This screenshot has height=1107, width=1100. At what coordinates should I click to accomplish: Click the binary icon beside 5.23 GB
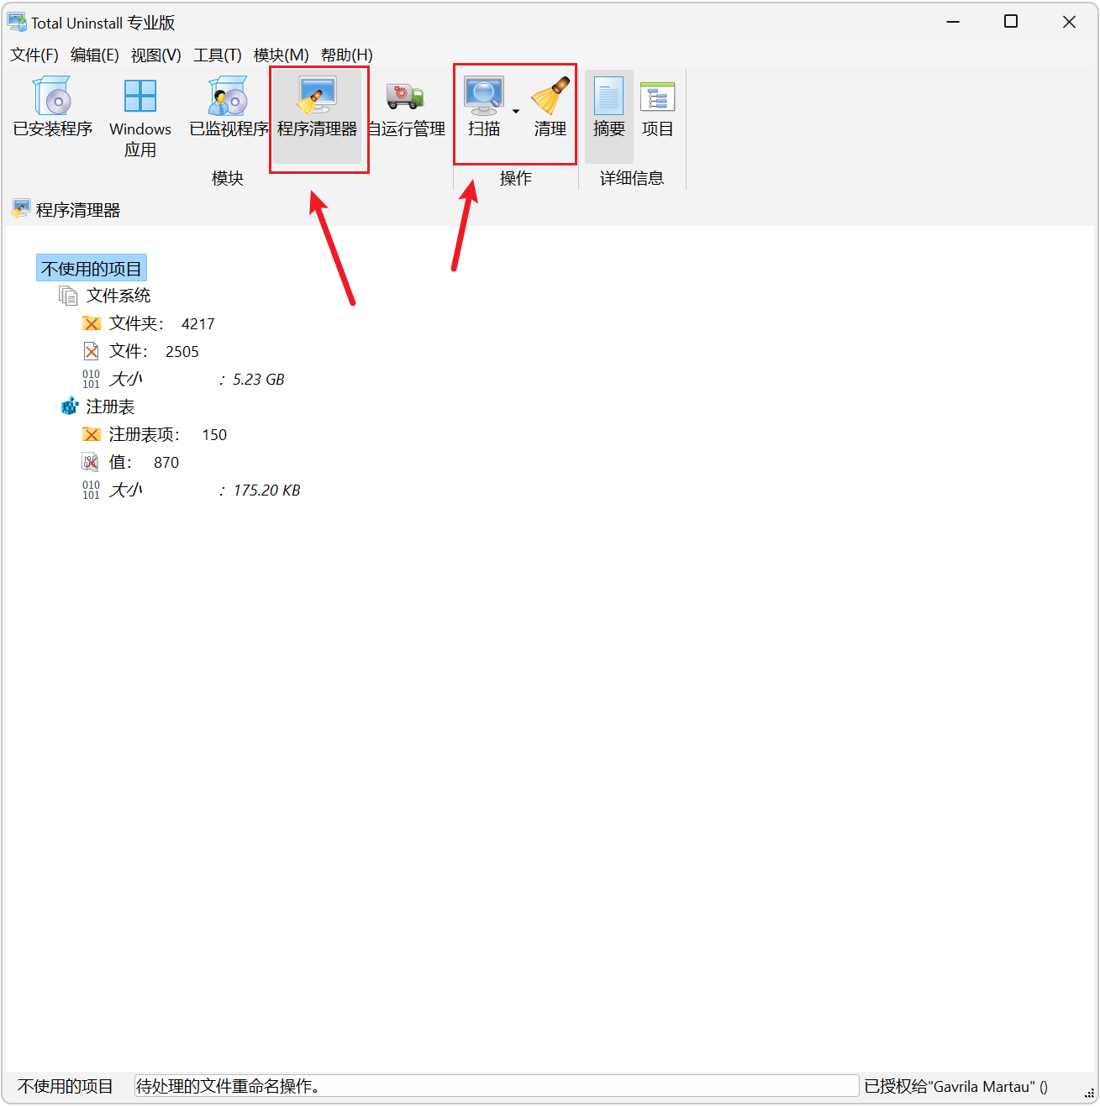[x=92, y=379]
